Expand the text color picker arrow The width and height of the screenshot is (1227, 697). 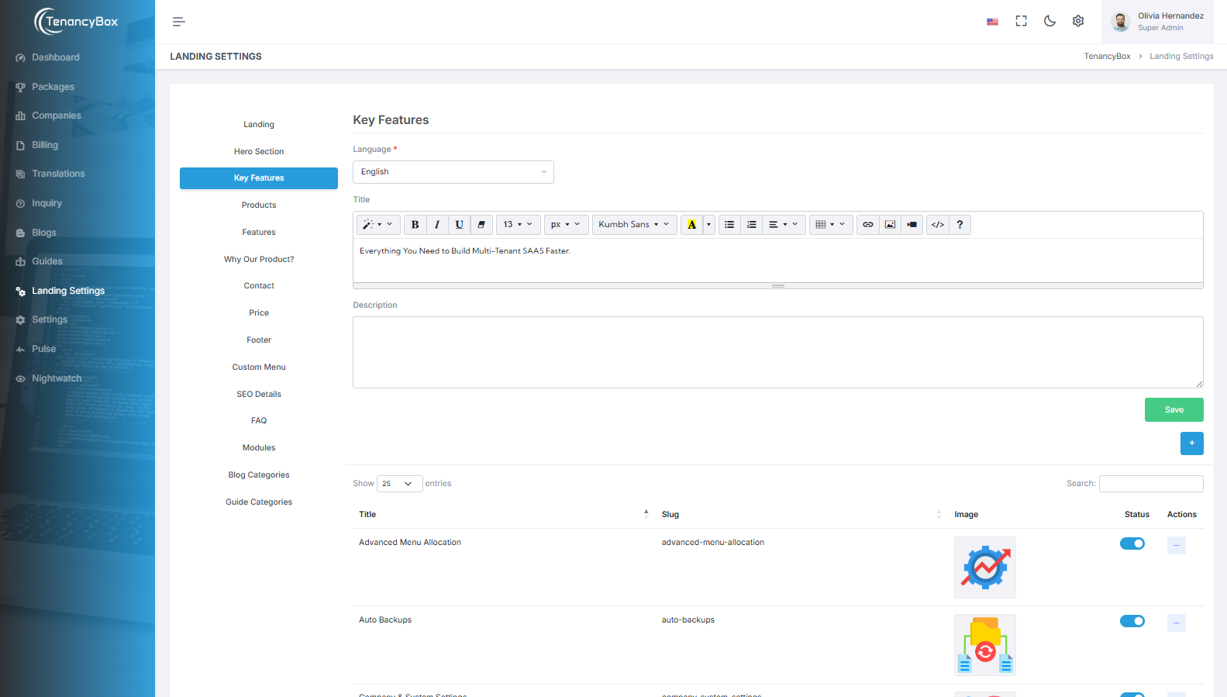[x=708, y=225]
